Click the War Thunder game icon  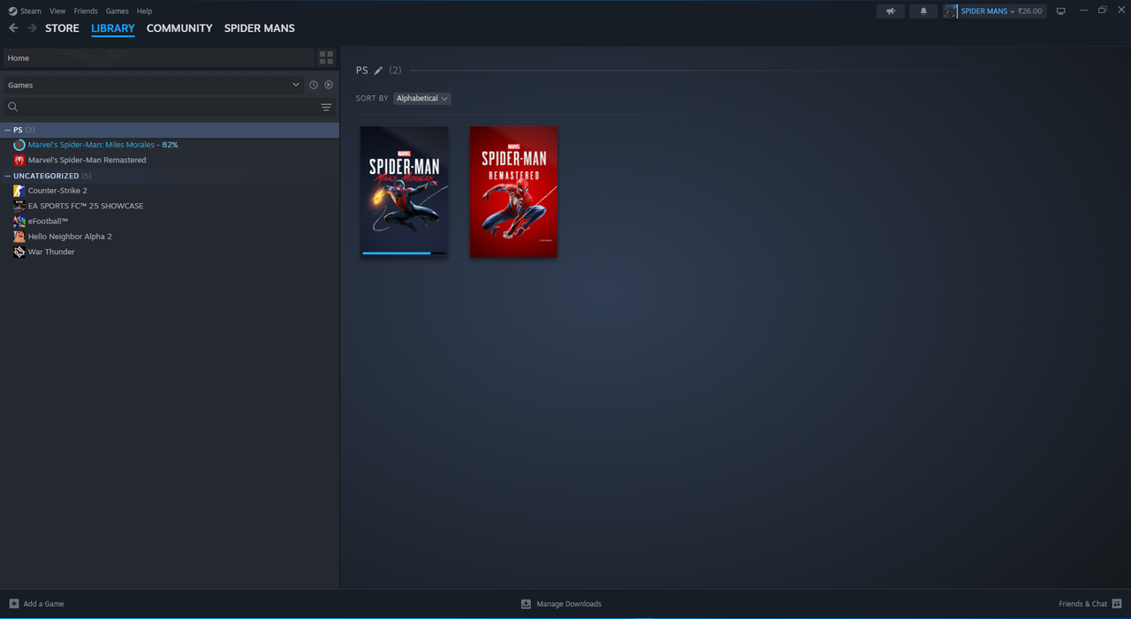19,252
